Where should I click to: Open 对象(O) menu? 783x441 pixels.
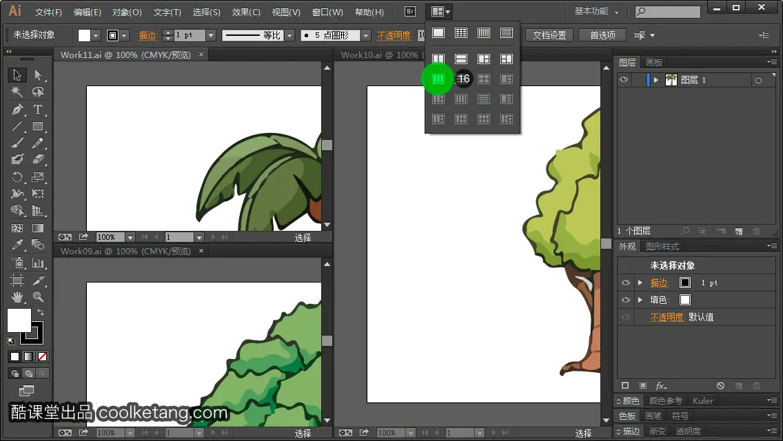[127, 12]
